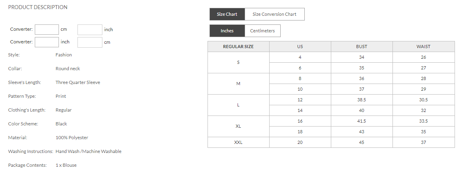Select the L size row cell
The height and width of the screenshot is (177, 468).
coord(238,105)
